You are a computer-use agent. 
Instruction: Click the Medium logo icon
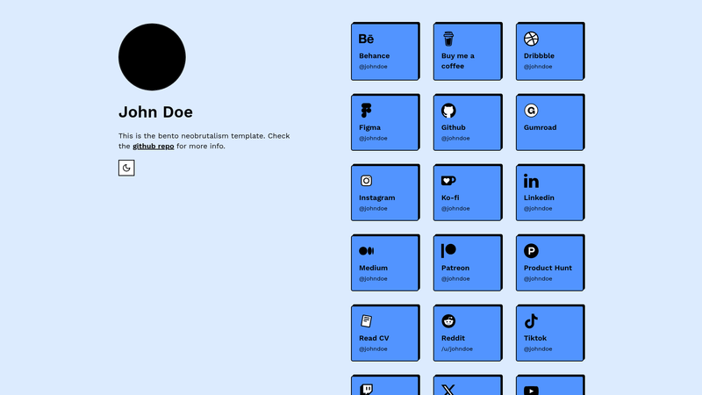366,251
